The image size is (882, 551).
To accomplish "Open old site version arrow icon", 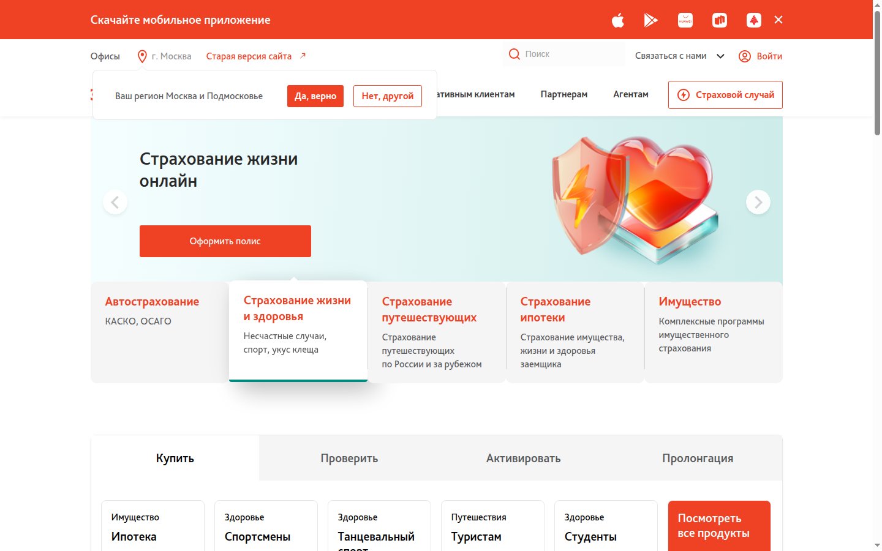I will tap(303, 56).
